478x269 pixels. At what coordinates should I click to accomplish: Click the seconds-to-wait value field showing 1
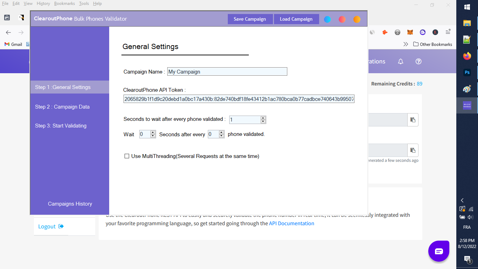[x=245, y=120]
